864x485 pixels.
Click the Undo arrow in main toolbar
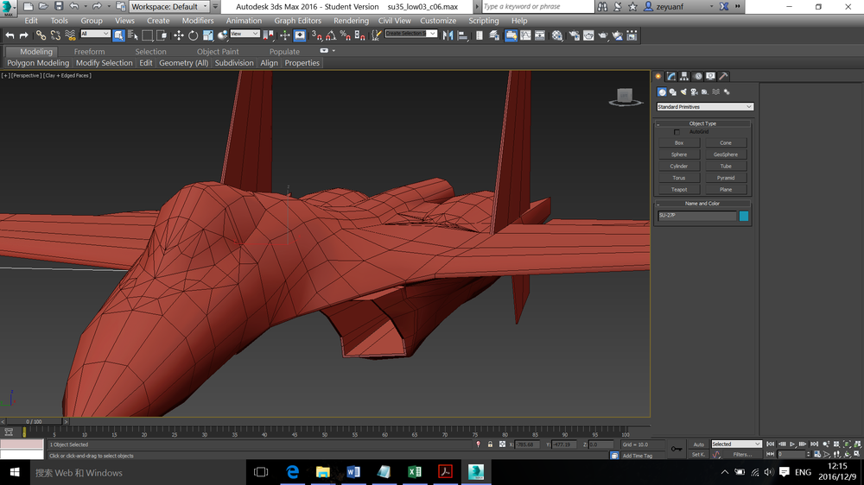pos(10,35)
